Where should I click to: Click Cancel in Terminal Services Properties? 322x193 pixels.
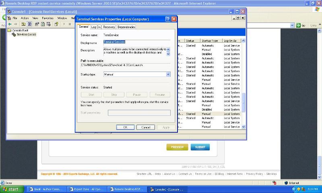pos(146,127)
